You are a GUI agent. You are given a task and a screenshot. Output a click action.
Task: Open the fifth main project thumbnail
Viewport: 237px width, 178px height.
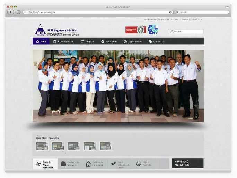(105, 146)
